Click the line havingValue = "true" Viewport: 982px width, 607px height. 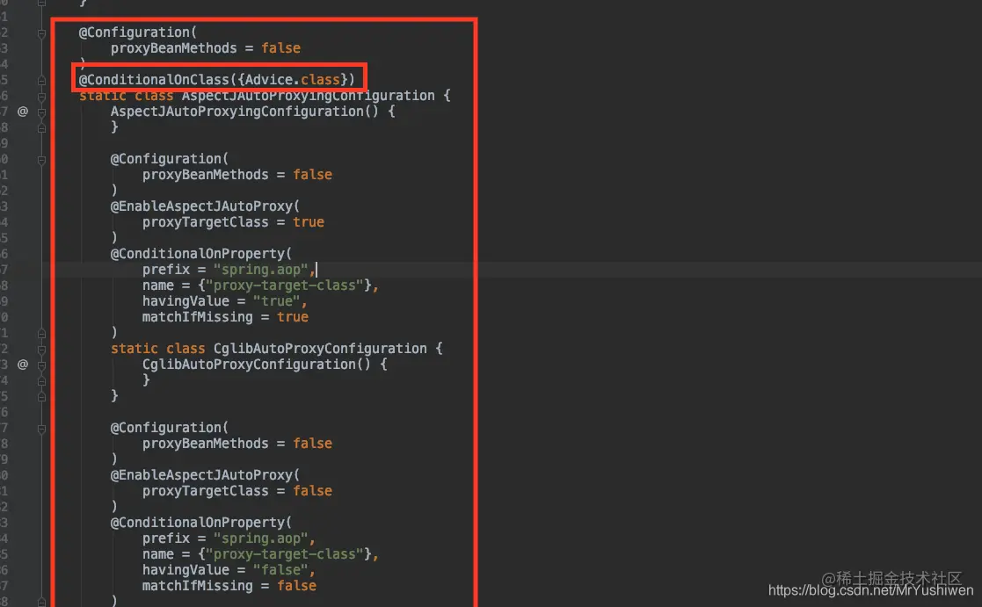[x=224, y=301]
